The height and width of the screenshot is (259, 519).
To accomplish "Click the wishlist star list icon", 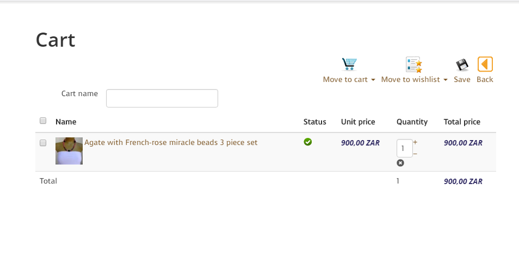I will (x=414, y=65).
